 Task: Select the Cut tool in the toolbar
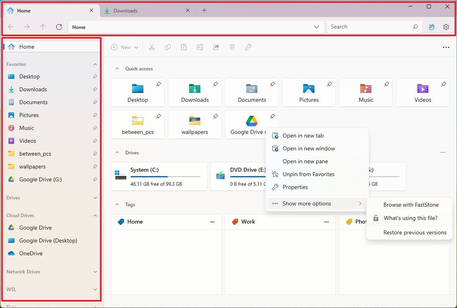[152, 47]
